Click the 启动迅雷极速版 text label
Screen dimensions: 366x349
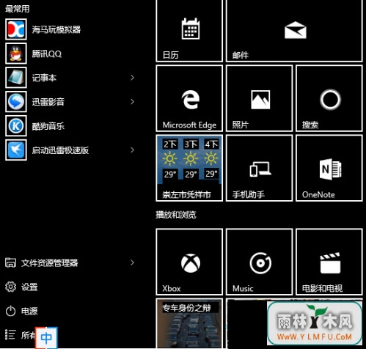[60, 150]
